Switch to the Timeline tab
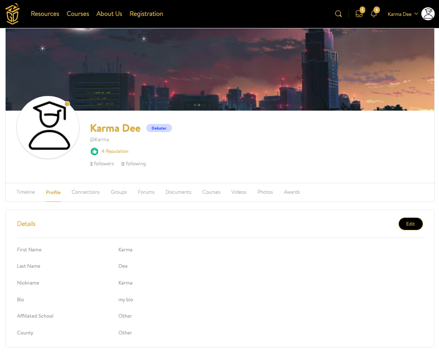Viewport: 439px width, 356px height. click(25, 192)
